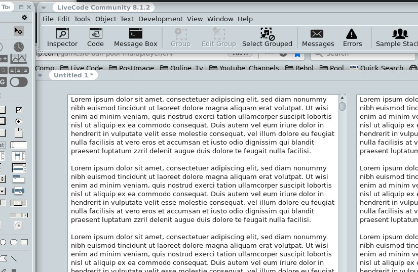This screenshot has height=272, width=418.
Task: Pick the progress bar control in Tools palette
Action: coord(3,203)
